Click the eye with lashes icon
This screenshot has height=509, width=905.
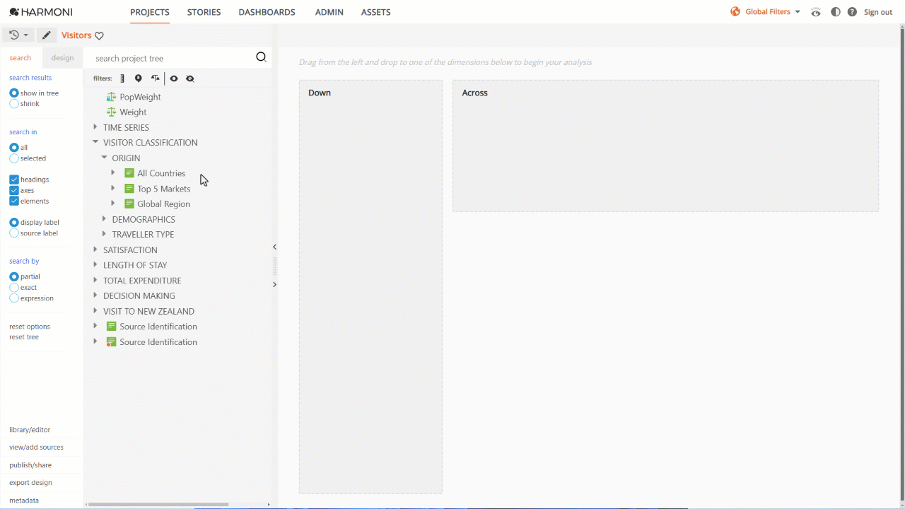click(x=816, y=12)
